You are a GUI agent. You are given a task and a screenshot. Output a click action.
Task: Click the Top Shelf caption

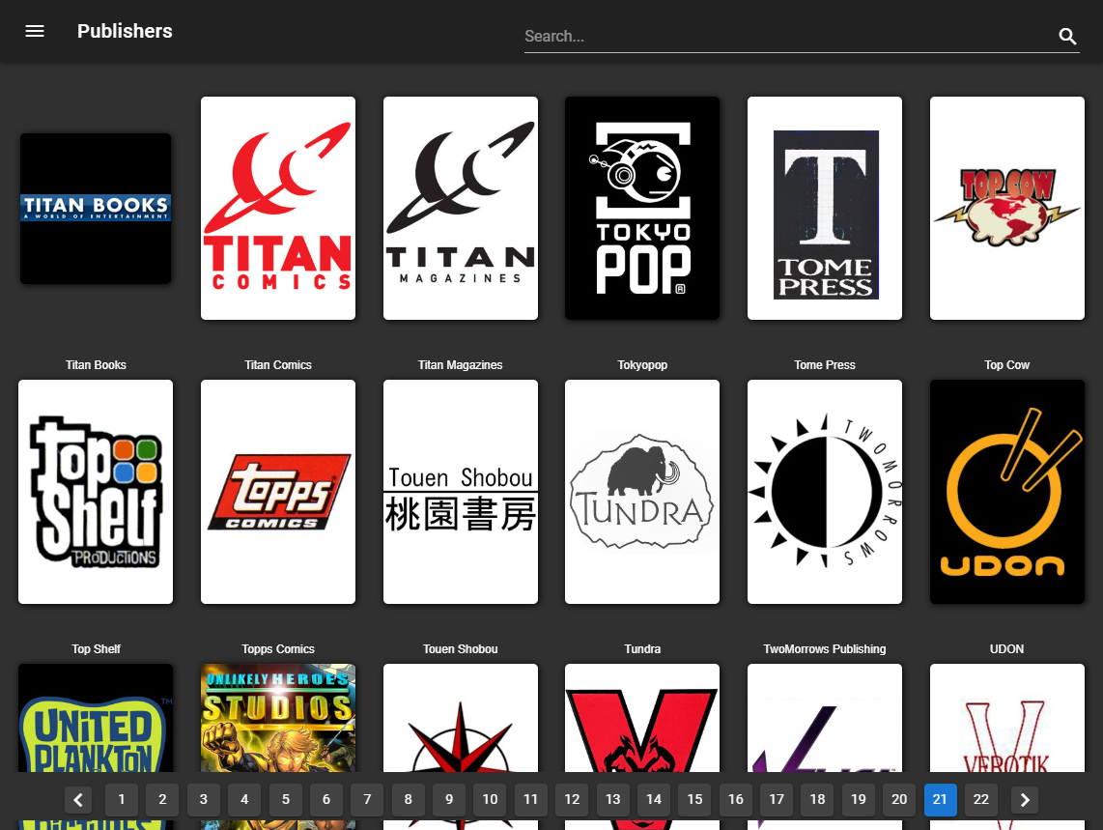[96, 649]
